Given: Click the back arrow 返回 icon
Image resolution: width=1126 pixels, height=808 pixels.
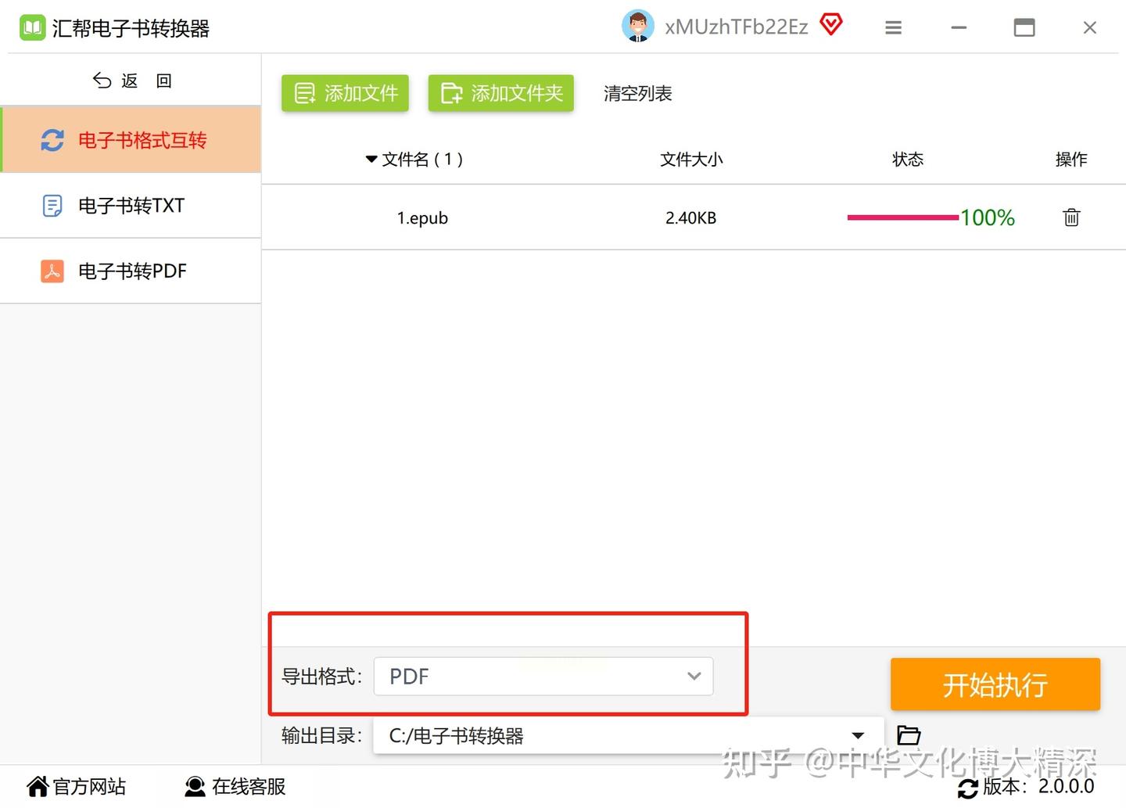Looking at the screenshot, I should pyautogui.click(x=102, y=80).
